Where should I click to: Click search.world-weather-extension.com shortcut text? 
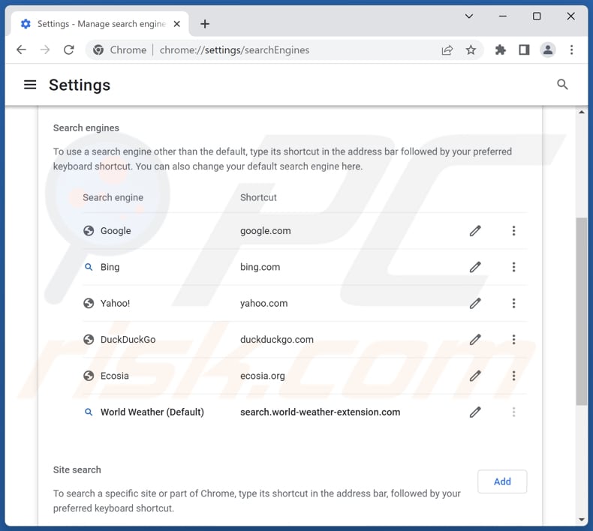click(x=320, y=412)
